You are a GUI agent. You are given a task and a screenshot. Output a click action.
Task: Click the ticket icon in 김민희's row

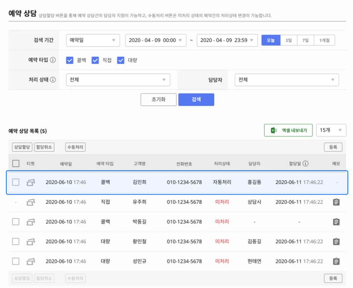click(x=31, y=182)
